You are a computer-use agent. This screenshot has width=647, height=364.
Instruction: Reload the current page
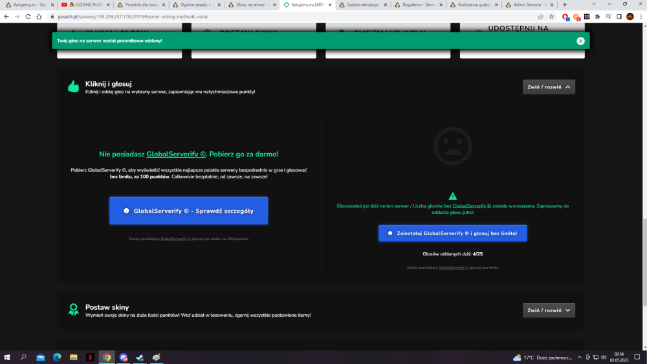(x=28, y=17)
